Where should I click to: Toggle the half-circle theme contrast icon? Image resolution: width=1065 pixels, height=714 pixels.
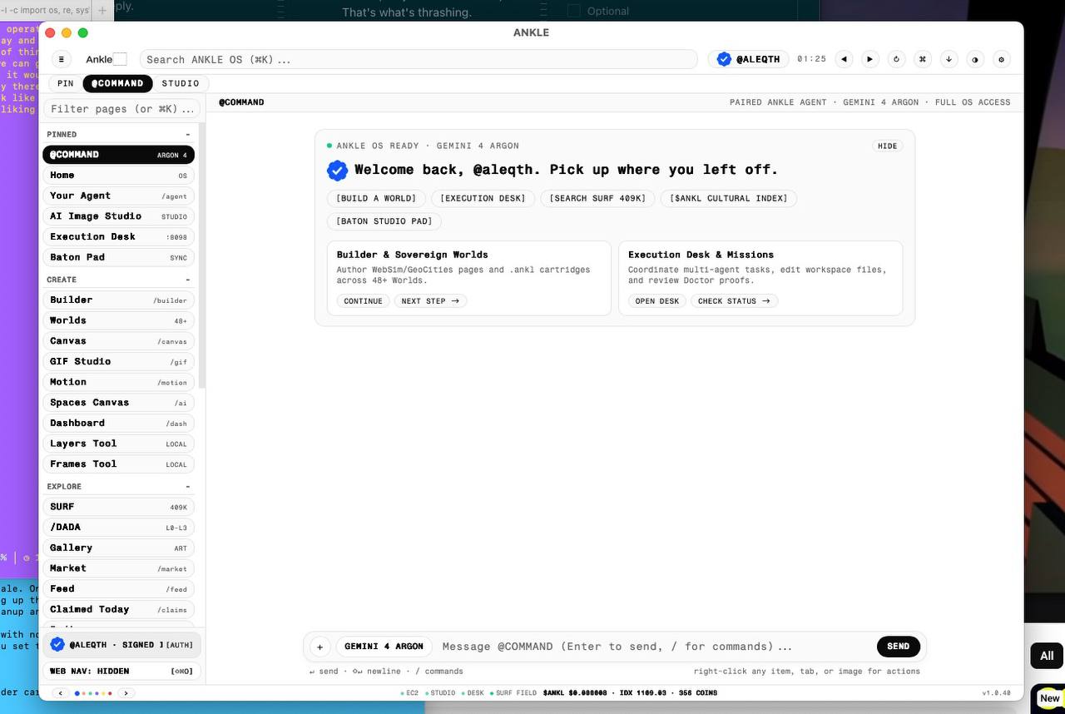point(975,59)
